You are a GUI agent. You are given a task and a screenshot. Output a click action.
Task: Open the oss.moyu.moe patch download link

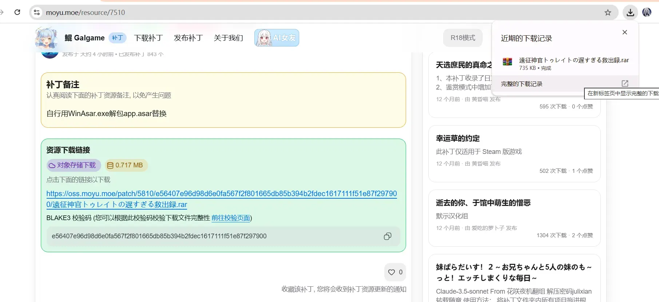tap(222, 199)
